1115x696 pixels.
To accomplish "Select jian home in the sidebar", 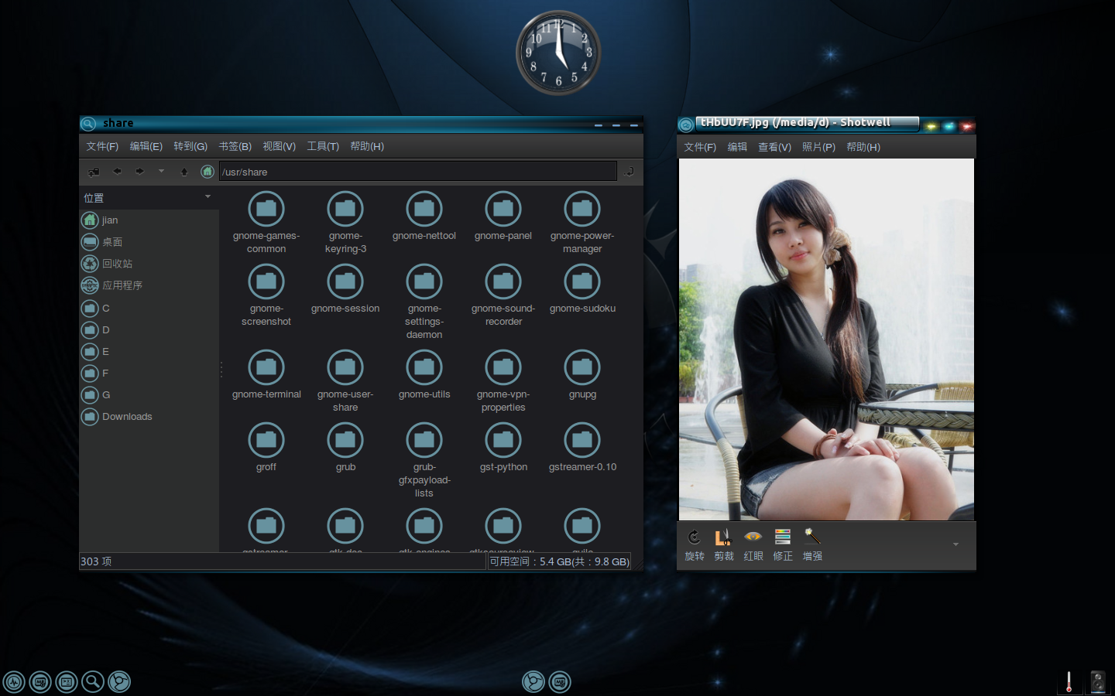I will click(x=149, y=220).
